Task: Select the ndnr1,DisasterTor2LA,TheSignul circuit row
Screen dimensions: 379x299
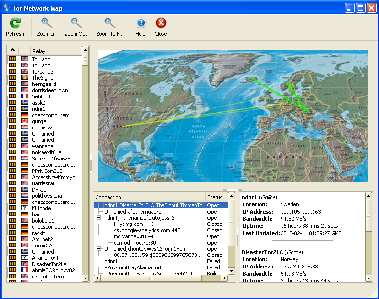Action: (x=161, y=205)
